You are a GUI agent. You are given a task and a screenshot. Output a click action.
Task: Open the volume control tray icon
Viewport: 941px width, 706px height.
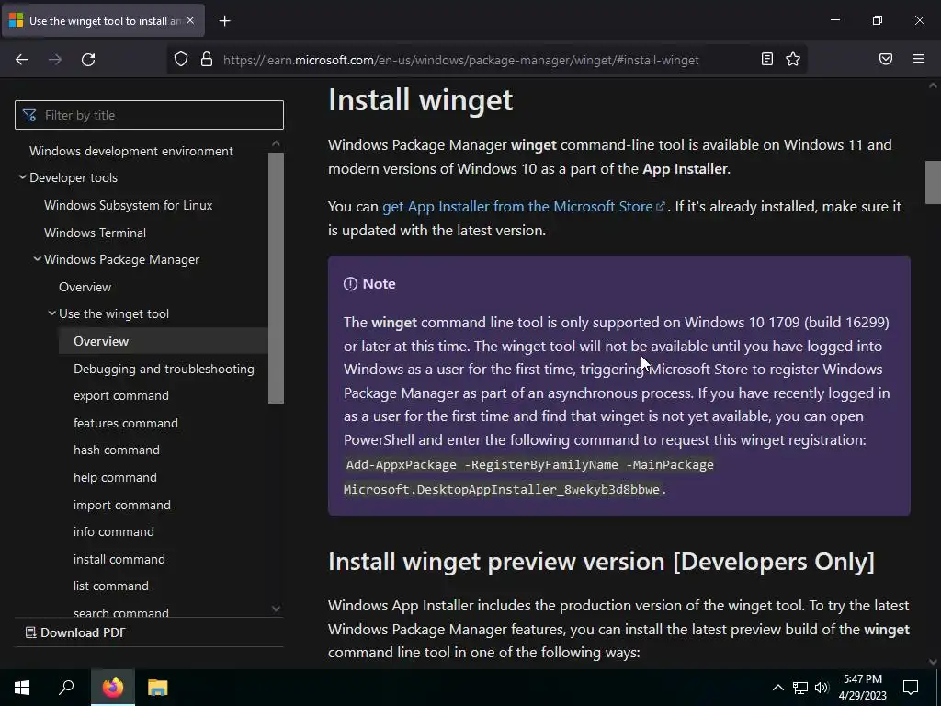click(822, 688)
